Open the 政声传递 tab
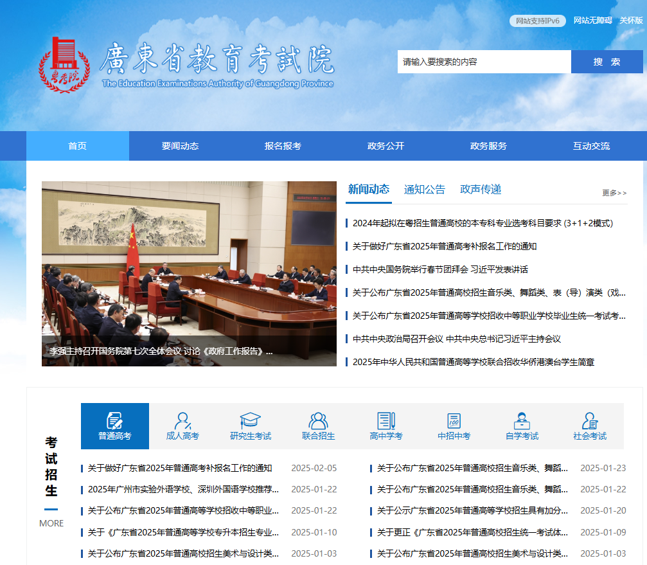The width and height of the screenshot is (647, 565). pyautogui.click(x=479, y=189)
